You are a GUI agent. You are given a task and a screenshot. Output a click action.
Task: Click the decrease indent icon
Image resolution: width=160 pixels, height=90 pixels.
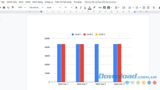(x=144, y=7)
